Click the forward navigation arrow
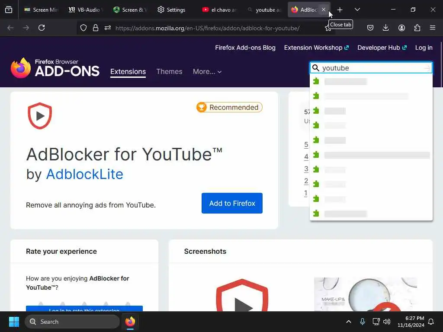 (26, 28)
